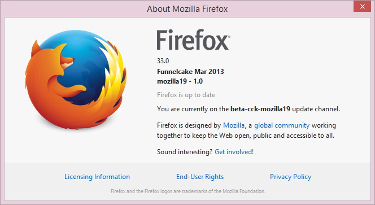Open the Mozilla link
The height and width of the screenshot is (205, 375).
234,125
